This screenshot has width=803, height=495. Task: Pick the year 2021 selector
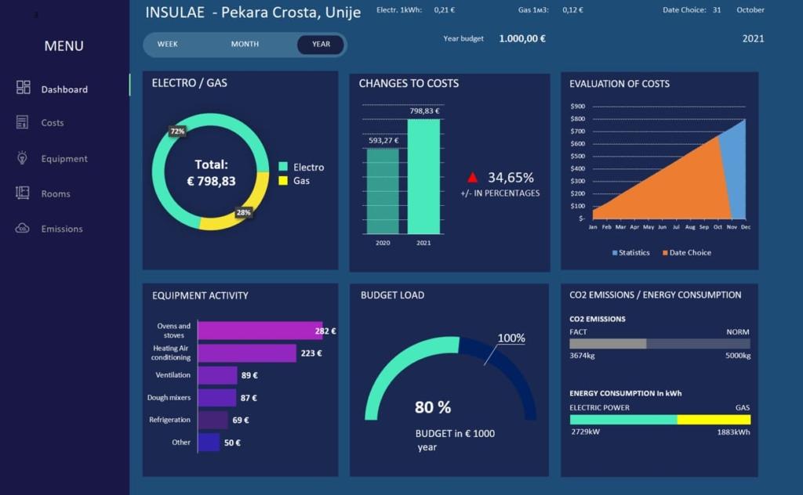click(753, 38)
